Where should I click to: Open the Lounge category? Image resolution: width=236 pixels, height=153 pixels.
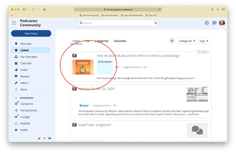25,117
